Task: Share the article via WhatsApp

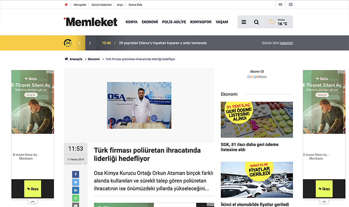Action: (x=75, y=198)
